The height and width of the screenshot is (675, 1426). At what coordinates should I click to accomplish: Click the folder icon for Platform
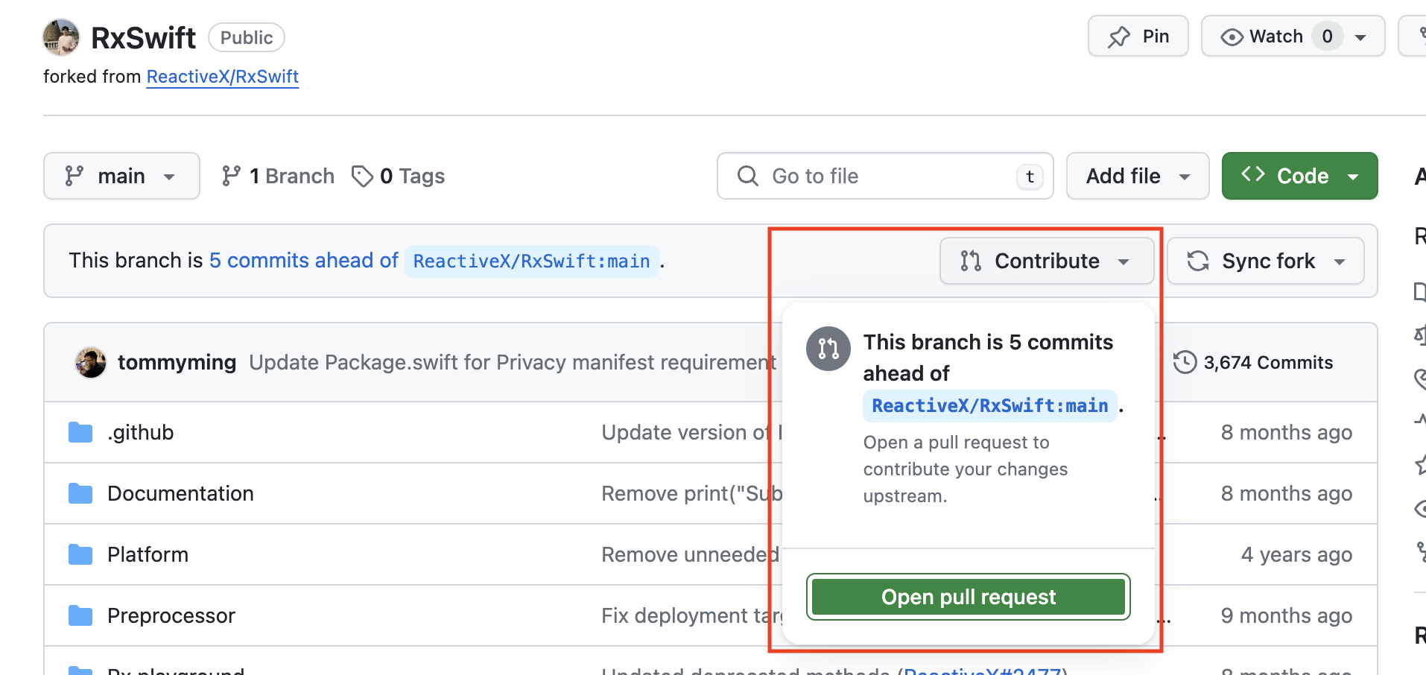click(x=80, y=554)
